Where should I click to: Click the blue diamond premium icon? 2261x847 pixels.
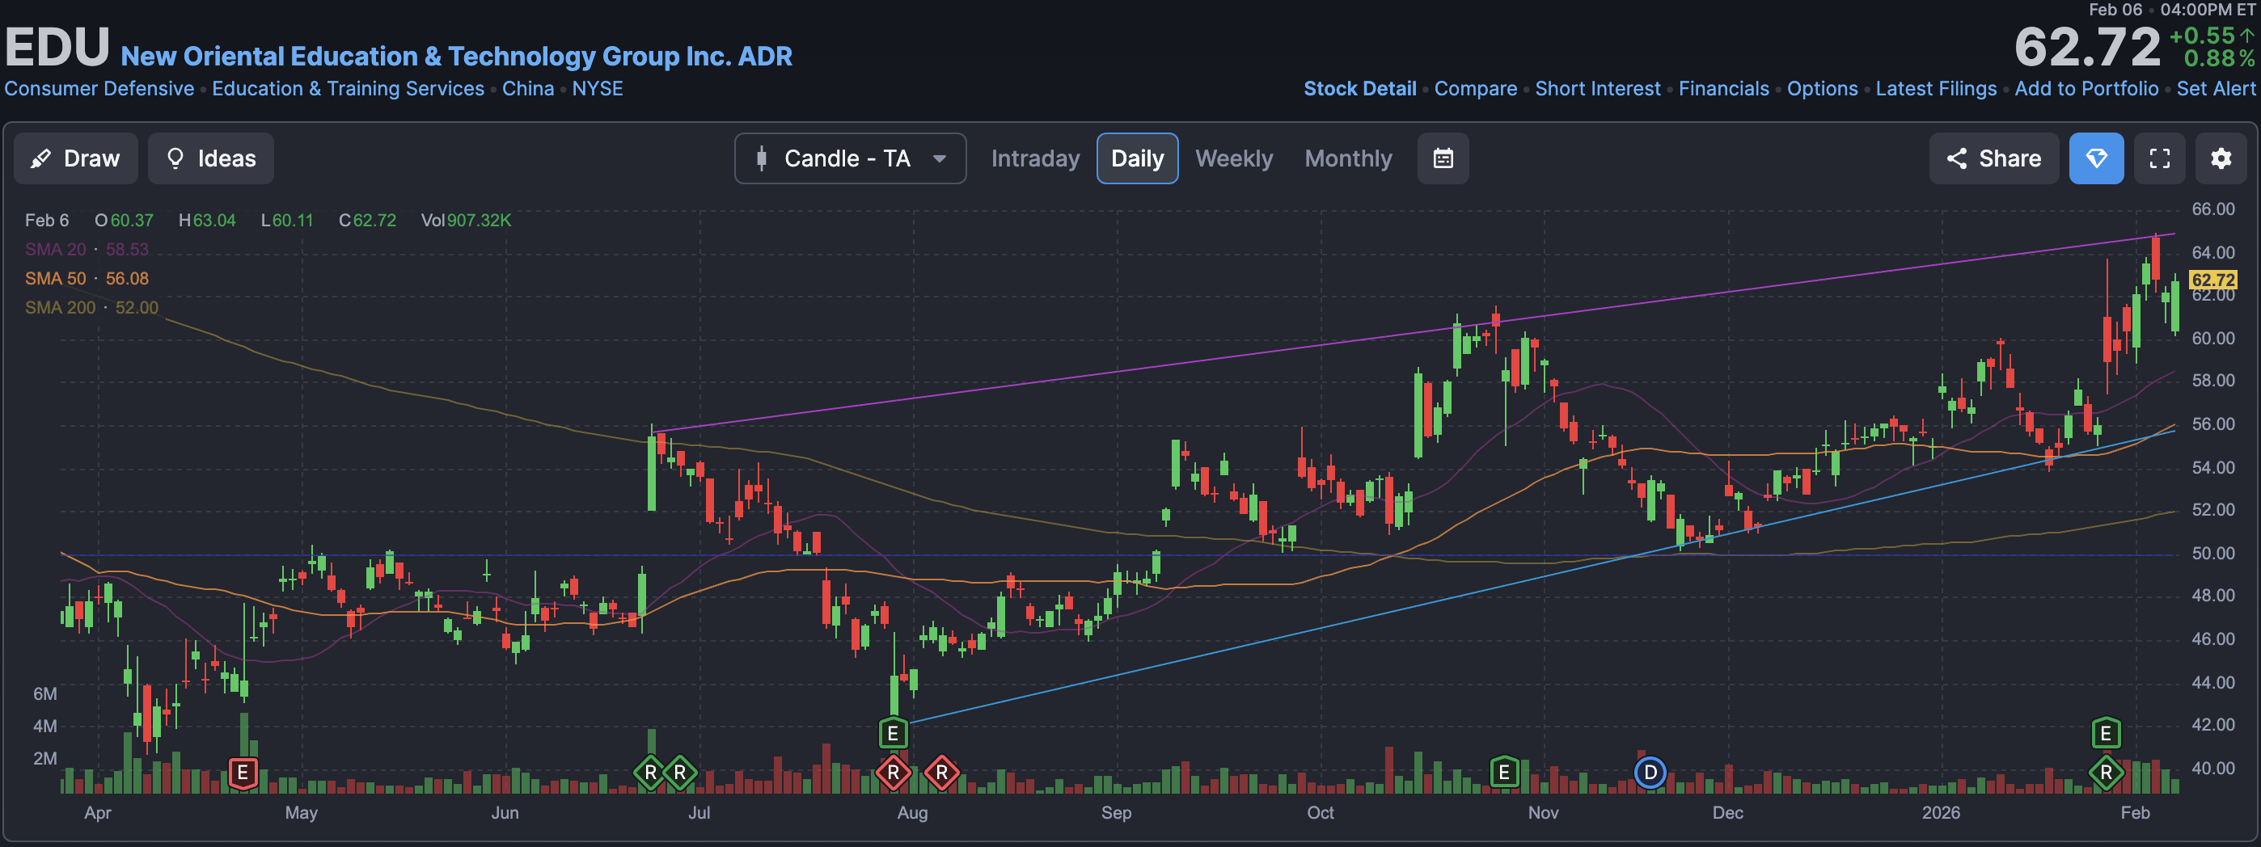2096,158
